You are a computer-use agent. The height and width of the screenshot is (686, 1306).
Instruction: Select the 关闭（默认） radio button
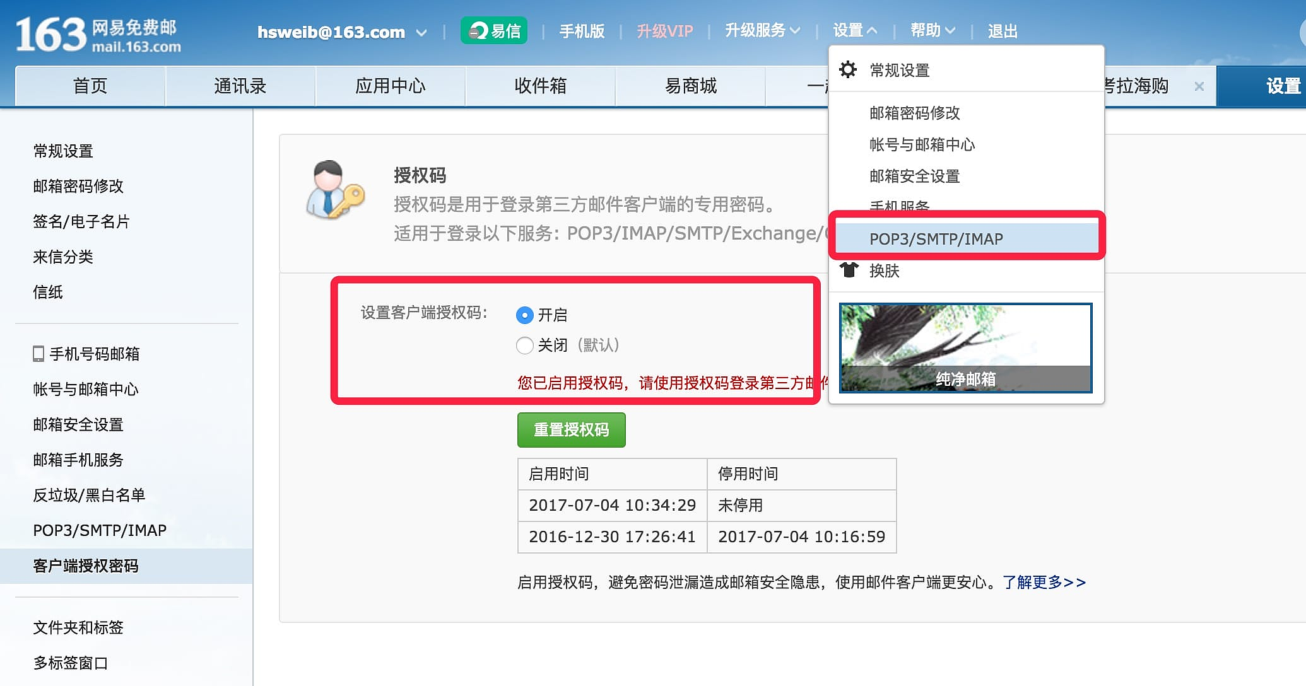[524, 345]
